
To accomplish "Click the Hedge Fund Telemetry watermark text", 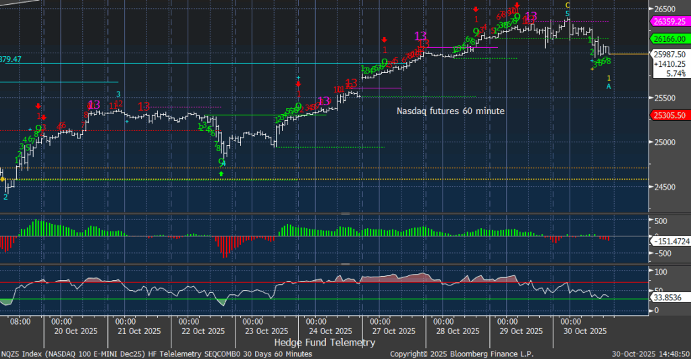I will pos(325,342).
